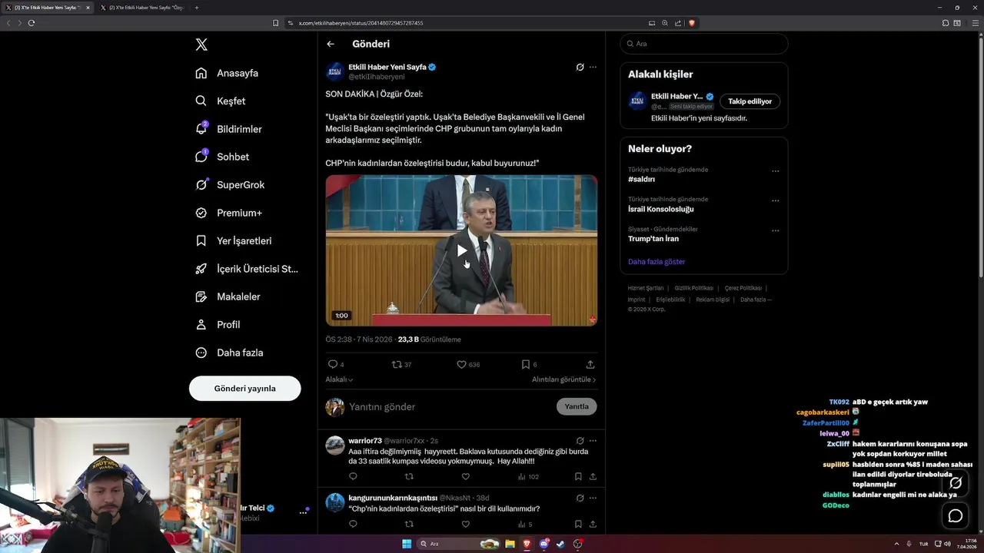Click the browser address bar URL

coord(361,23)
